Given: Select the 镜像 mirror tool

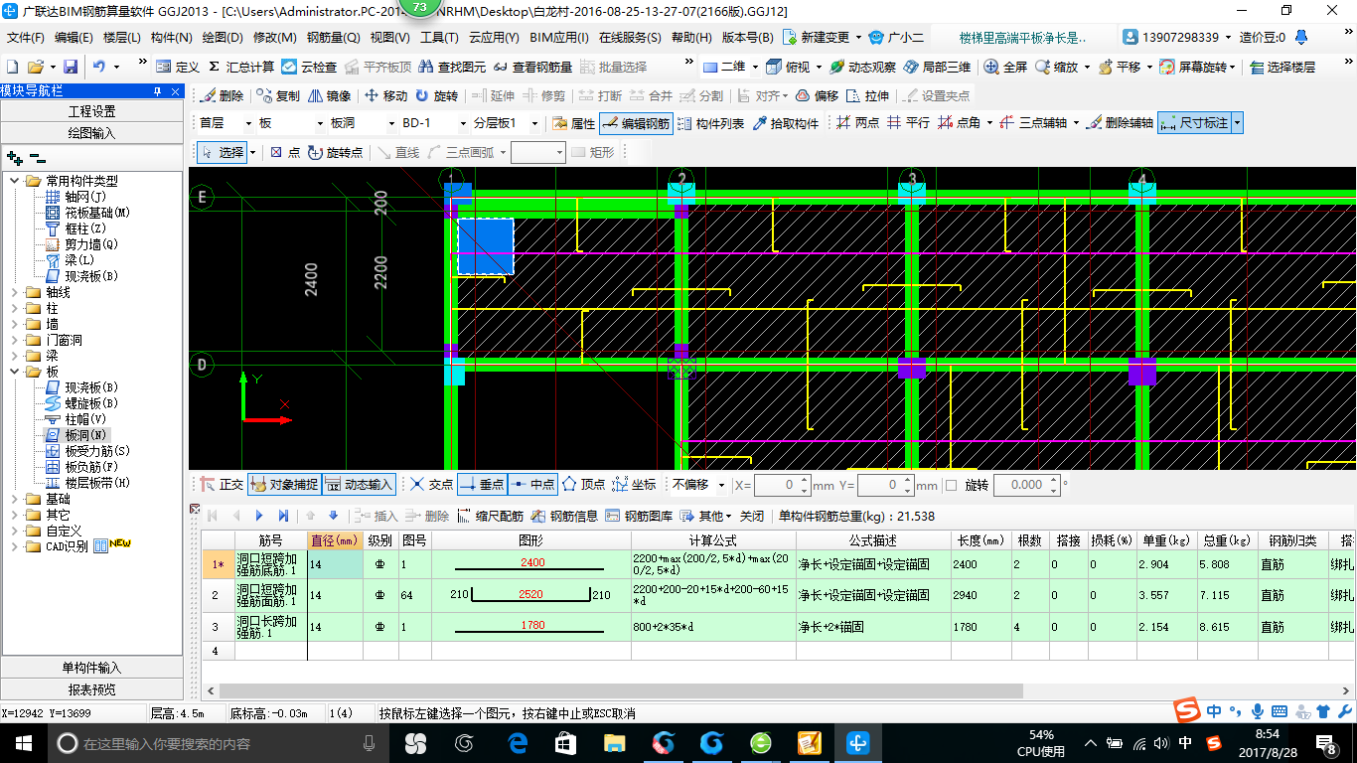Looking at the screenshot, I should pyautogui.click(x=330, y=95).
